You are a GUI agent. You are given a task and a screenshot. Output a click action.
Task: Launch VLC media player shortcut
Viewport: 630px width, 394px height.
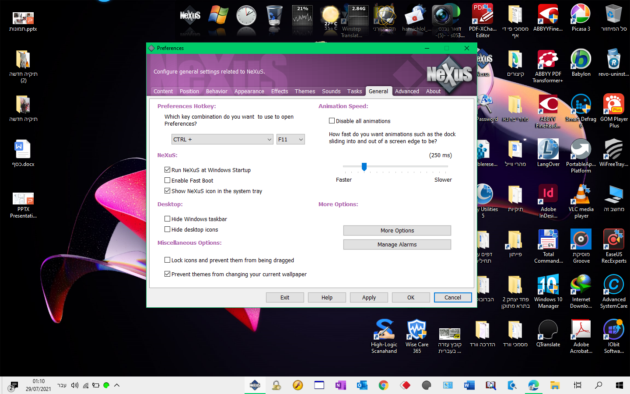(581, 201)
